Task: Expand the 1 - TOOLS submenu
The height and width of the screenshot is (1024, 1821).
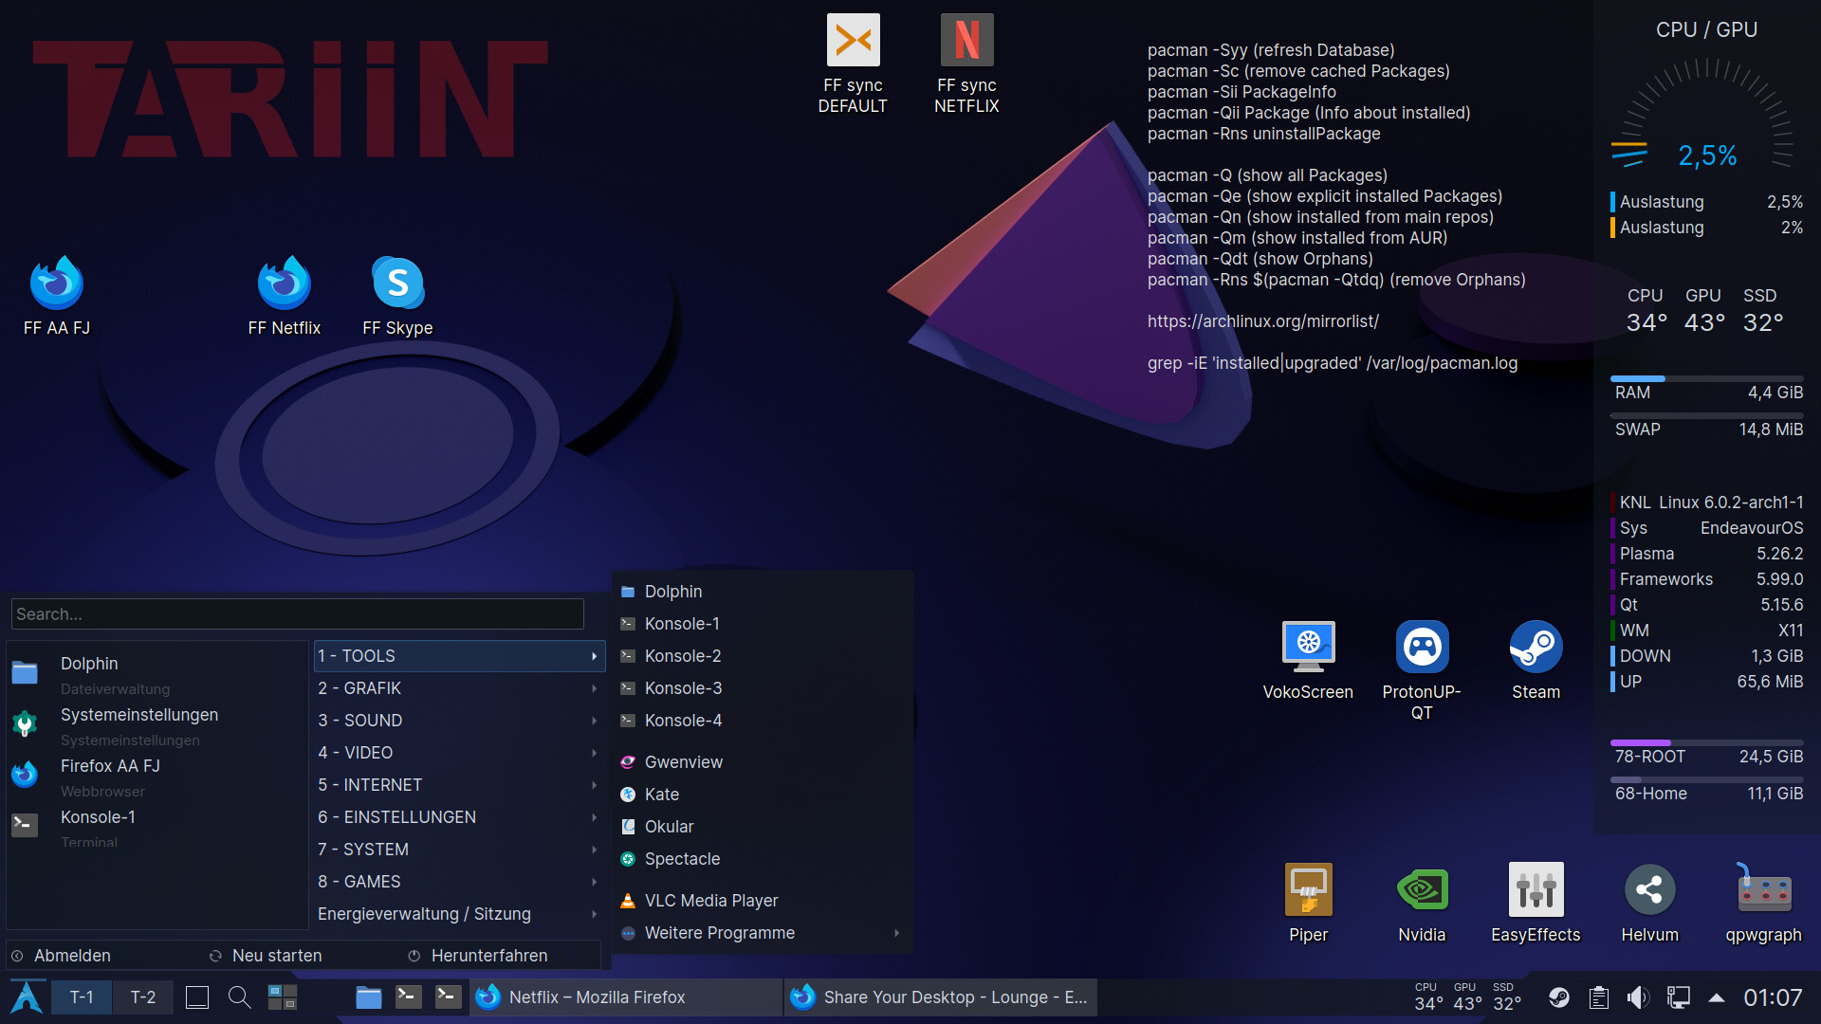Action: 460,656
